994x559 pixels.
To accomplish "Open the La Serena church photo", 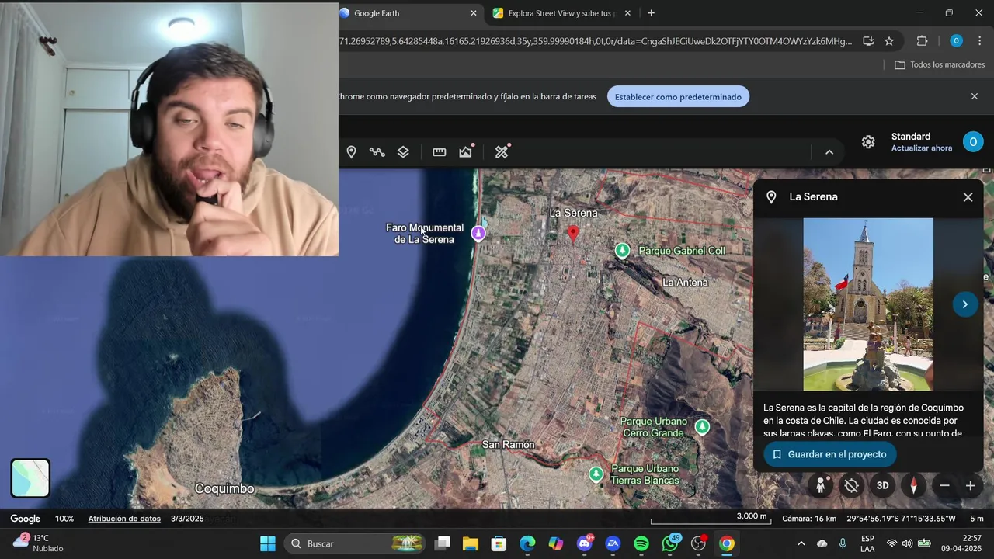I will pyautogui.click(x=868, y=304).
